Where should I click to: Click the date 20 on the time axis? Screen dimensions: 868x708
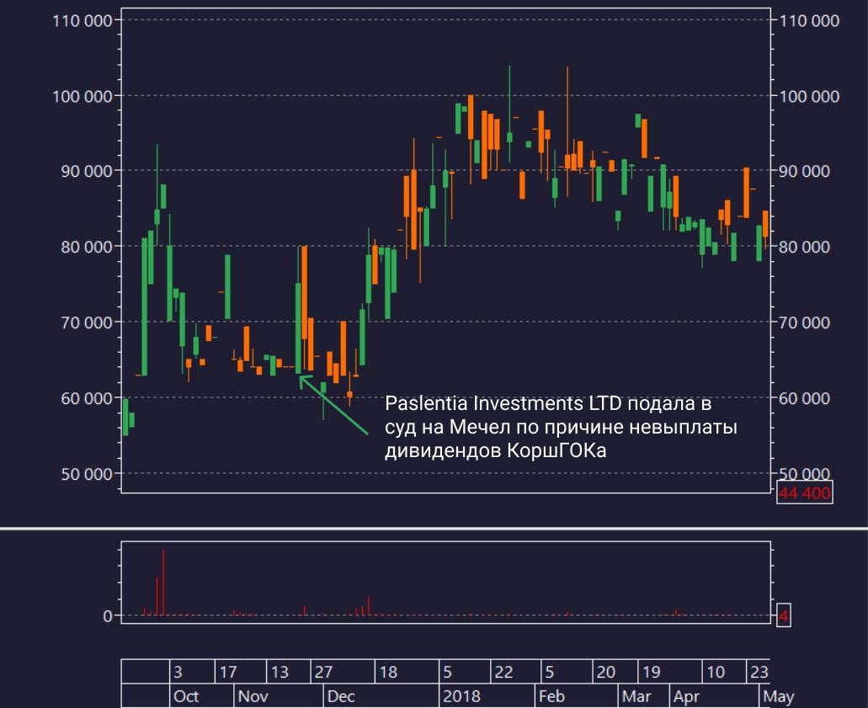click(x=605, y=672)
